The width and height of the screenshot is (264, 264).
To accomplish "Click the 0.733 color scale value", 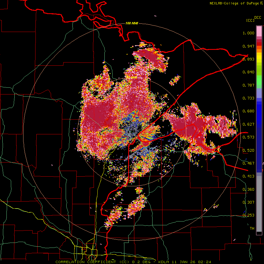I will [248, 98].
